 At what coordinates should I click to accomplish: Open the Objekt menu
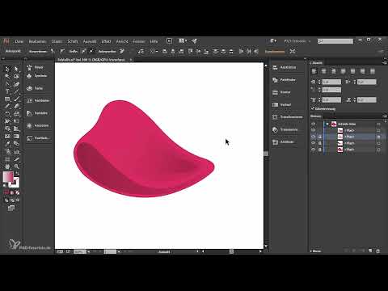tap(57, 41)
